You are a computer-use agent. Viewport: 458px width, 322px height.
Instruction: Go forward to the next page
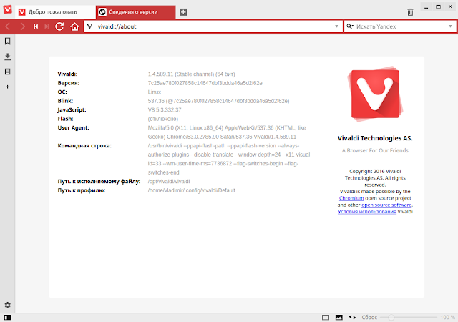(22, 26)
